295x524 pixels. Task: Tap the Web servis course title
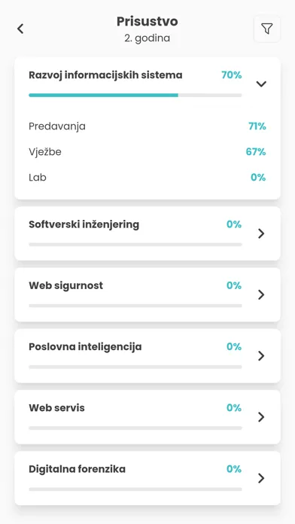pos(56,408)
